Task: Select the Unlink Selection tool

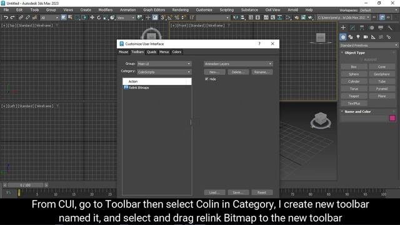Action: coord(27,17)
